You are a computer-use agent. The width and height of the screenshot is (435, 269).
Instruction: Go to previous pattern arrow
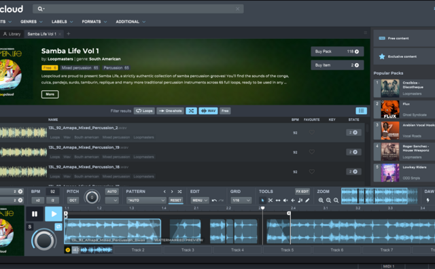pyautogui.click(x=164, y=192)
